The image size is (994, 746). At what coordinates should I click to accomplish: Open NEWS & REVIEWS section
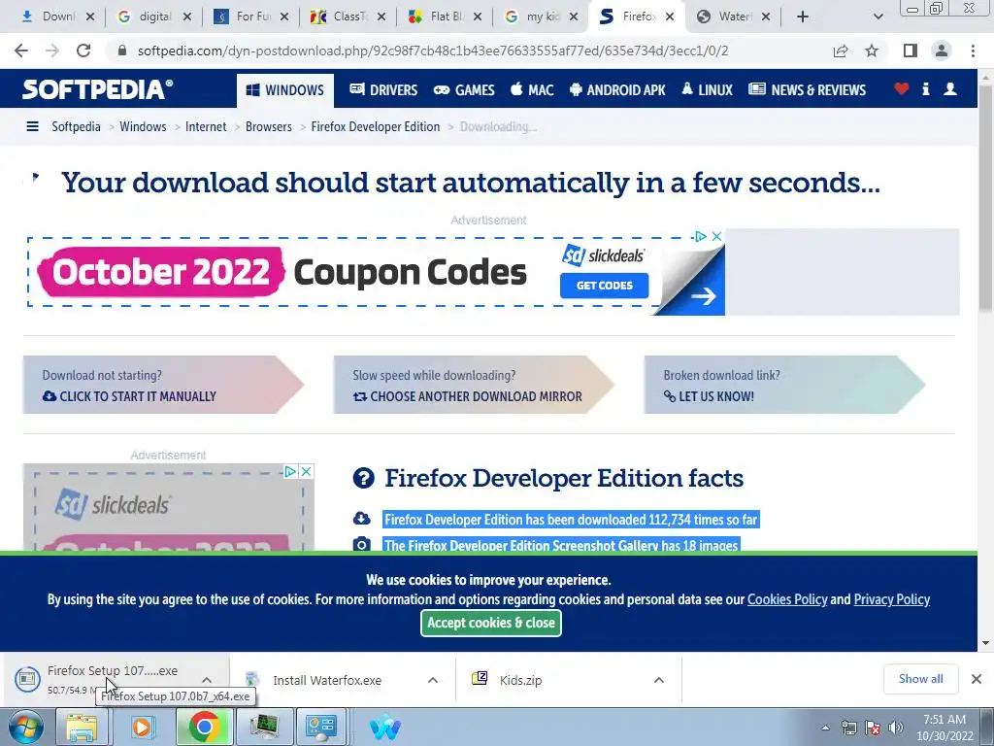click(807, 90)
